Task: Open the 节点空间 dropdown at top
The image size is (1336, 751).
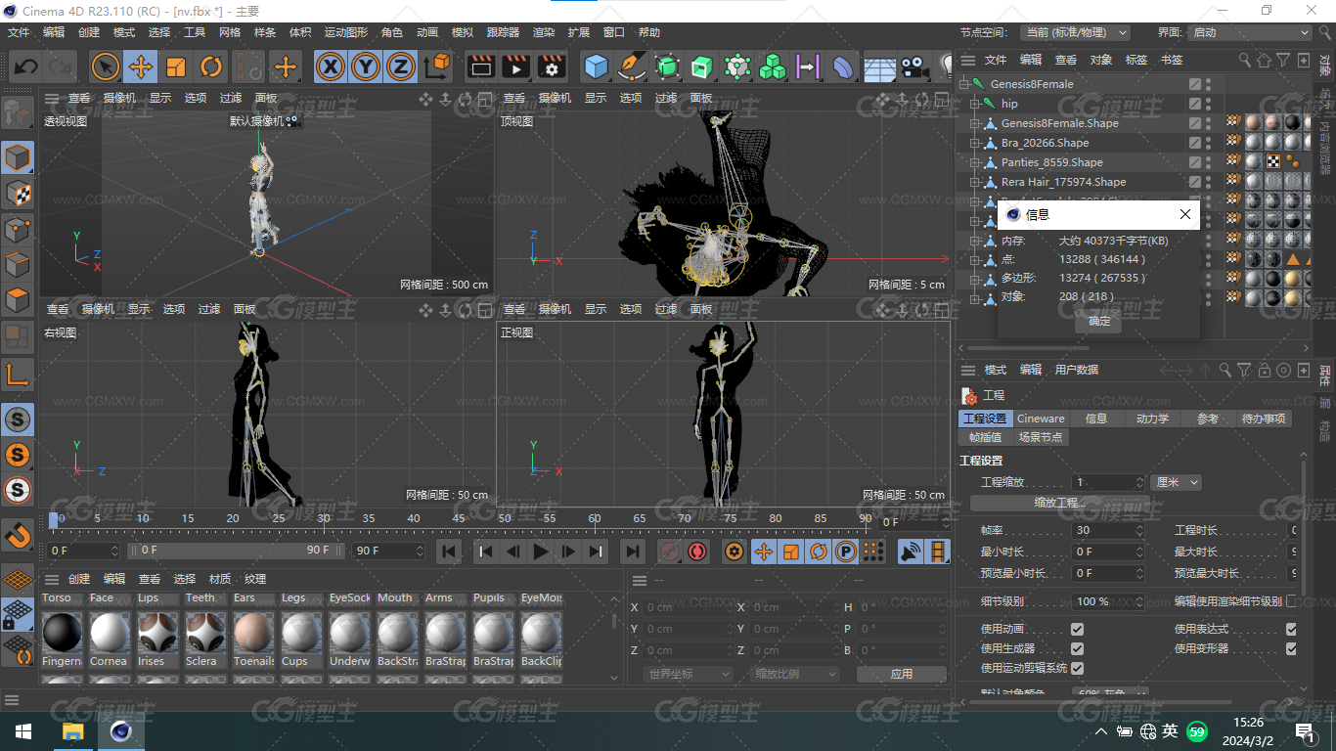Action: pos(1075,32)
